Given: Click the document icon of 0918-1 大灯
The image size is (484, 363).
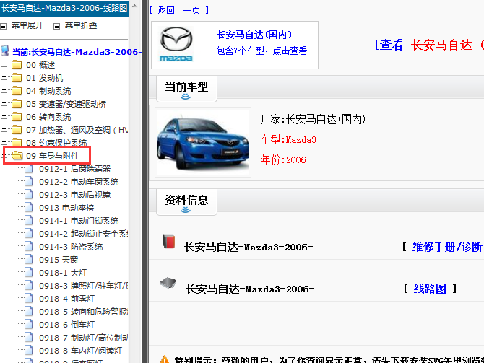Looking at the screenshot, I should pyautogui.click(x=29, y=272).
